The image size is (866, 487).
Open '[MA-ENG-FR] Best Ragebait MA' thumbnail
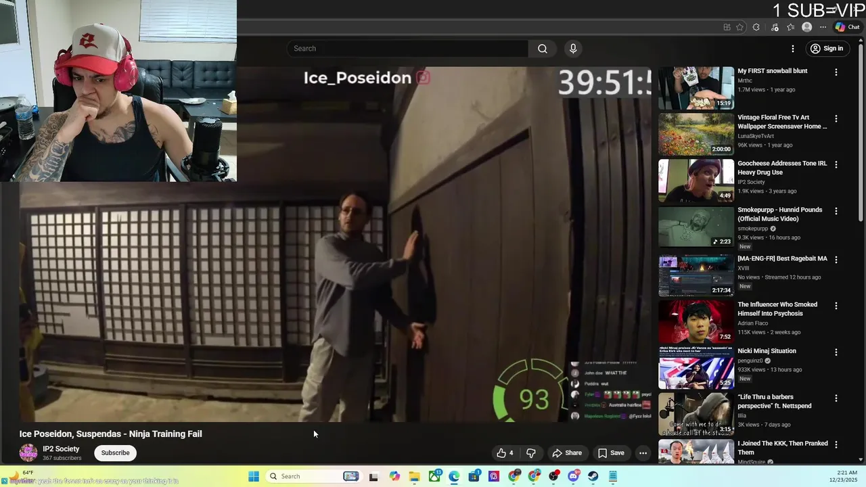(696, 275)
